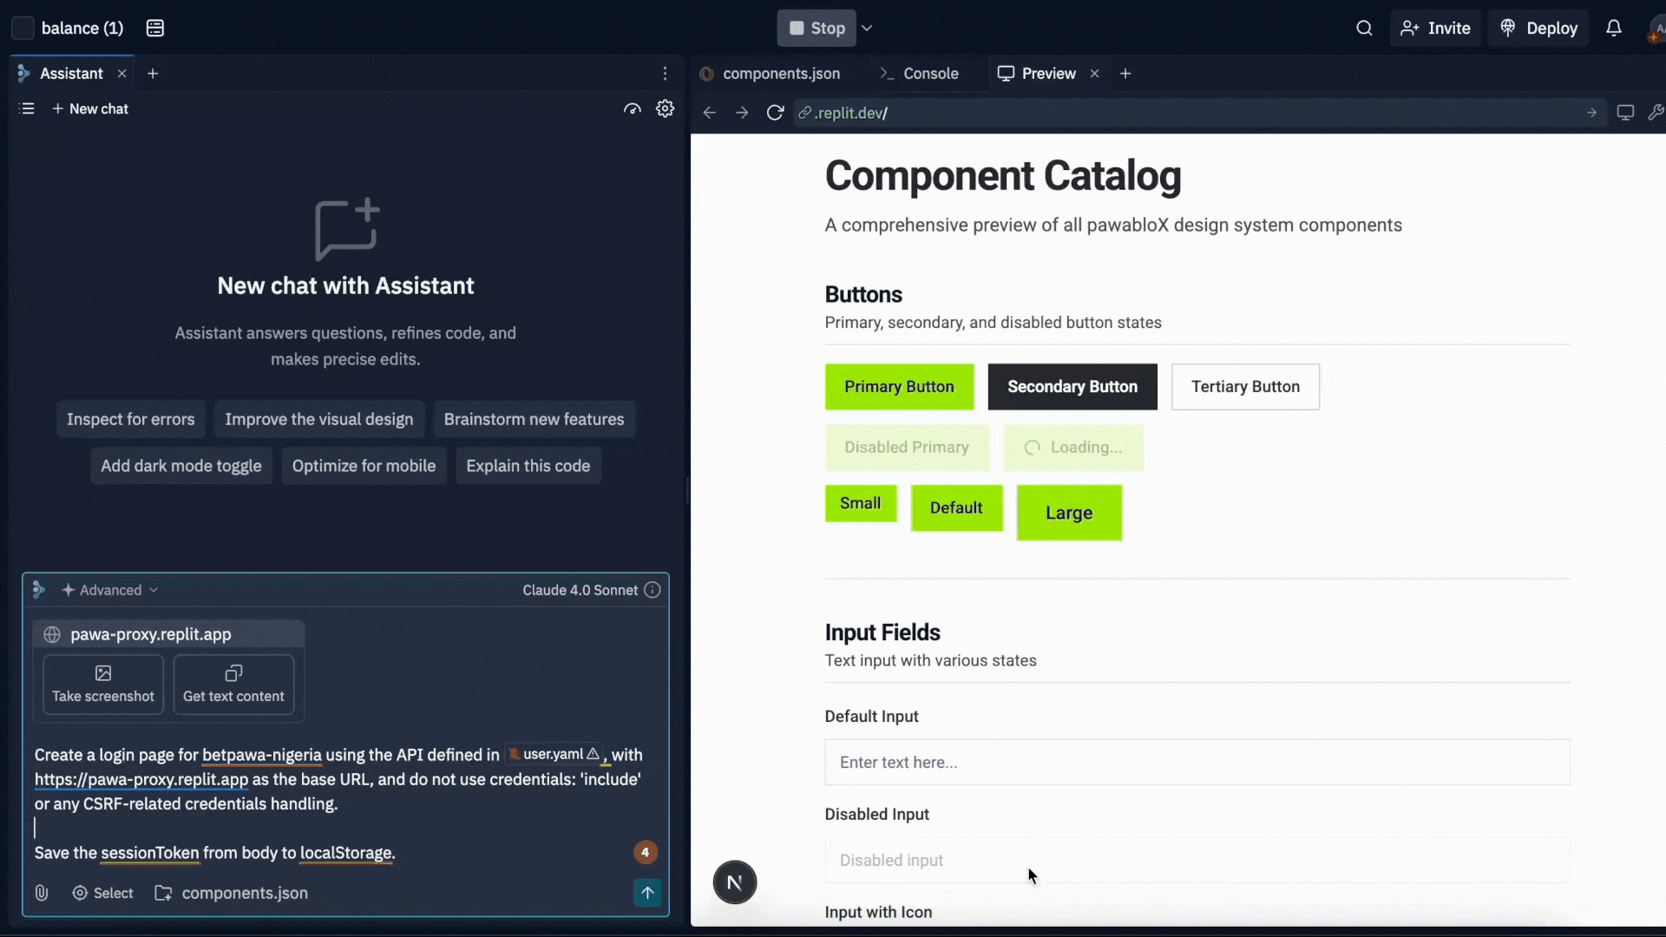Toggle the chat history list icon
The height and width of the screenshot is (937, 1666).
(x=27, y=108)
